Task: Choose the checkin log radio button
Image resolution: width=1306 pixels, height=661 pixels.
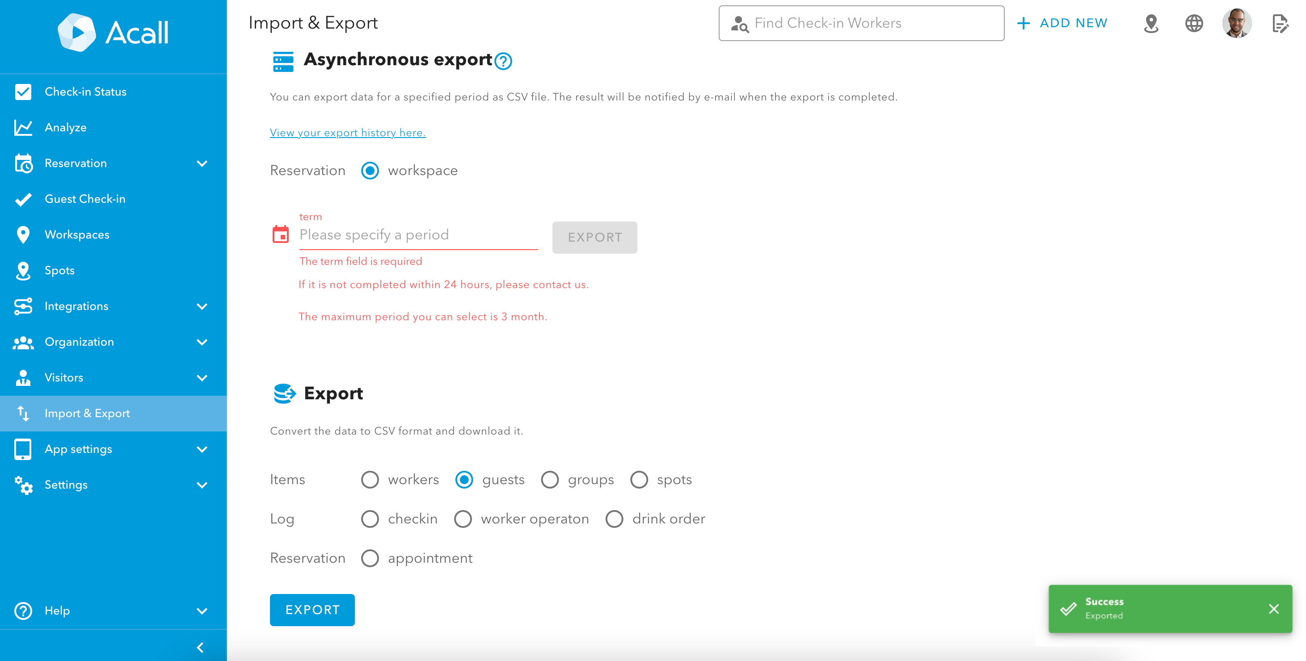Action: pos(370,519)
